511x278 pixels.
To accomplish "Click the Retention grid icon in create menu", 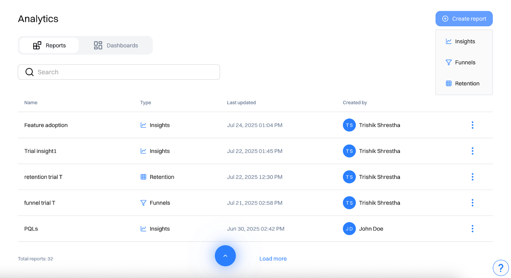I will click(x=449, y=83).
